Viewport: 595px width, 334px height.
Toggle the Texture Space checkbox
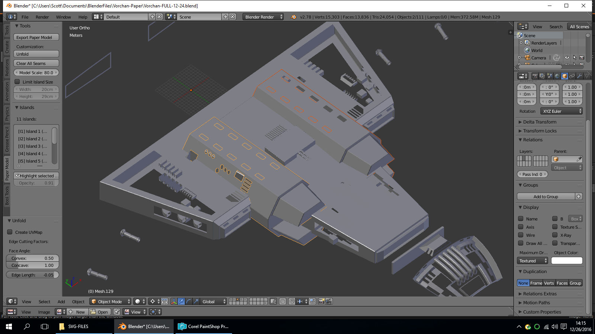point(555,227)
